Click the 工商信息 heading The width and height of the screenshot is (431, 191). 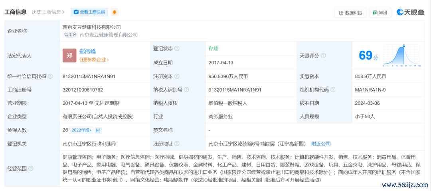[16, 12]
